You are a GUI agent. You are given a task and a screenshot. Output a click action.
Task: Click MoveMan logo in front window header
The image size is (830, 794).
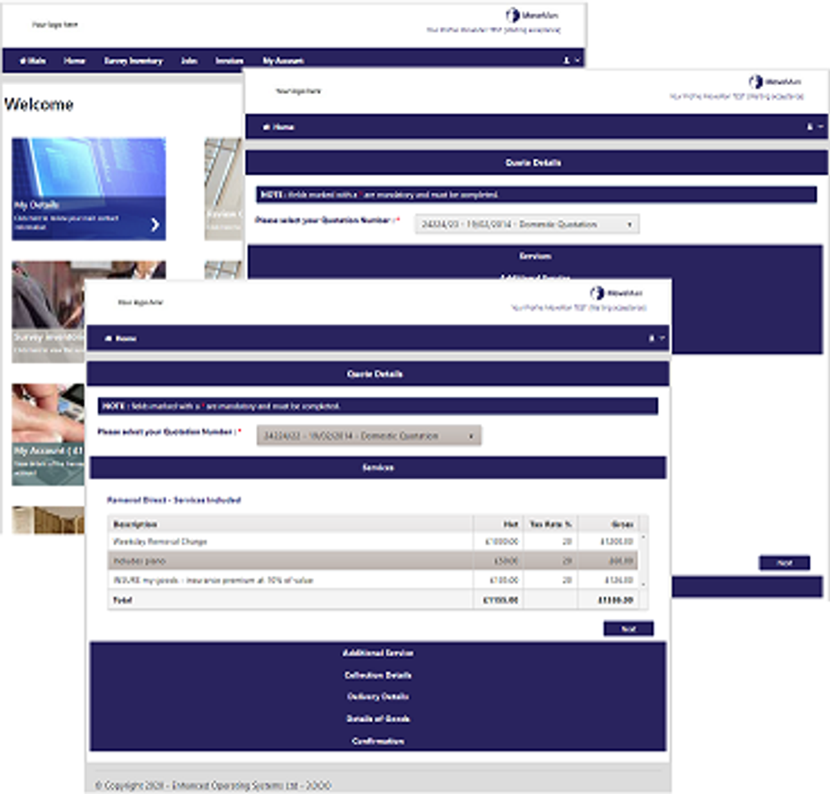[x=616, y=293]
